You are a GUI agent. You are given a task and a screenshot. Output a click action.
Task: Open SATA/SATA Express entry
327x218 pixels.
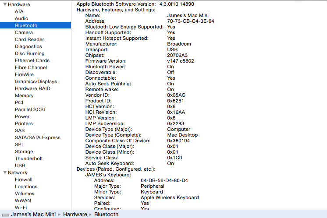38,137
